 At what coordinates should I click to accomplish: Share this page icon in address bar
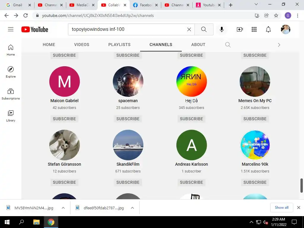pyautogui.click(x=267, y=15)
